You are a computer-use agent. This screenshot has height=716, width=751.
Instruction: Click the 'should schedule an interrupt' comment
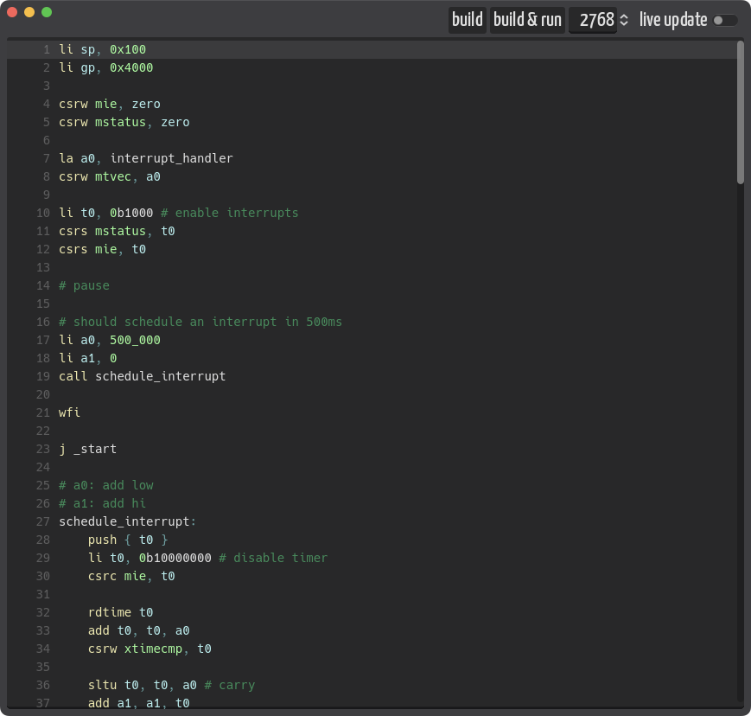200,322
